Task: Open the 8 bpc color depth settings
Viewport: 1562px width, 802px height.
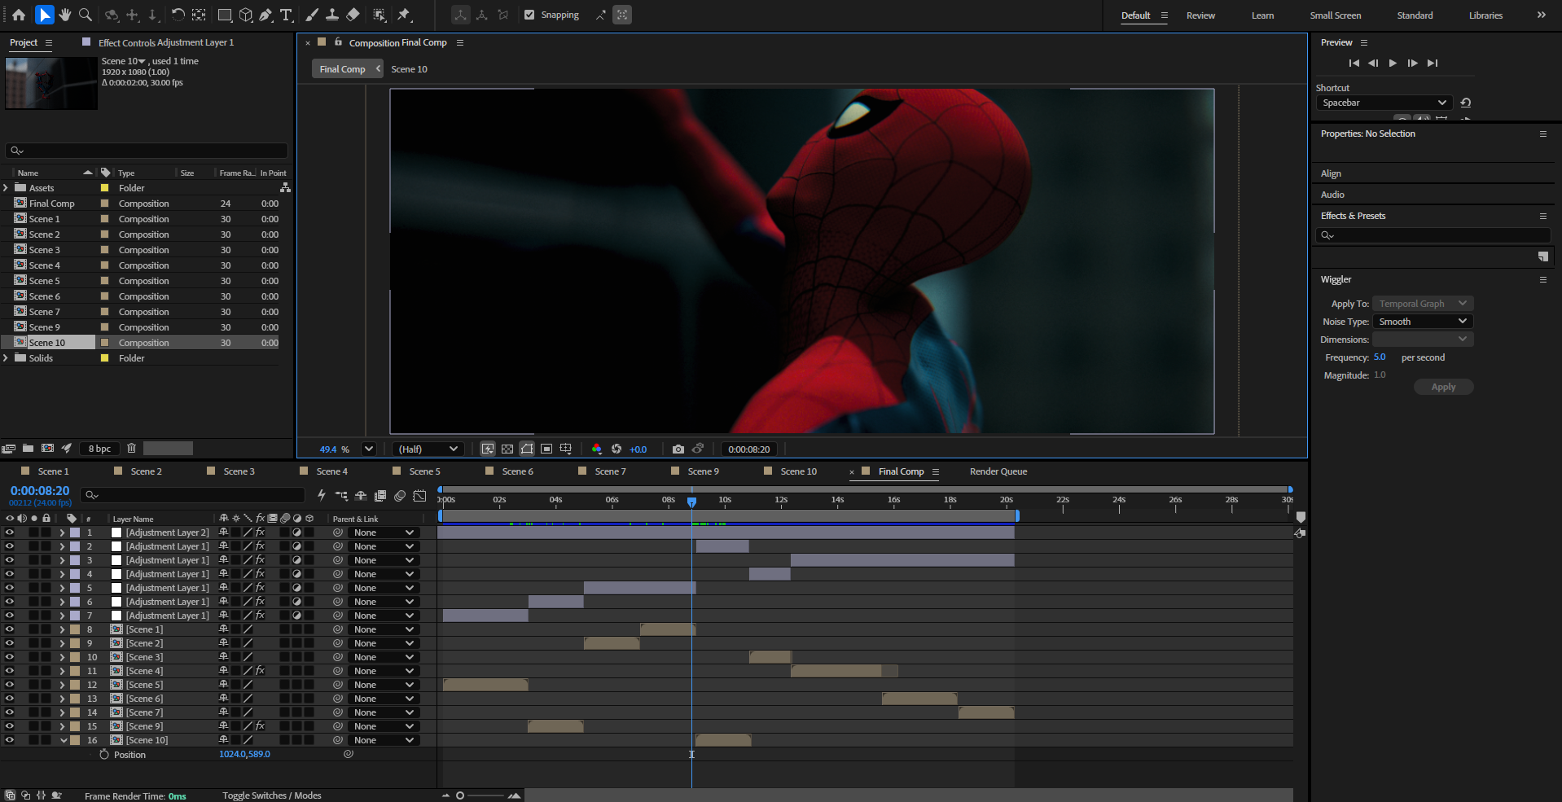Action: coord(99,449)
